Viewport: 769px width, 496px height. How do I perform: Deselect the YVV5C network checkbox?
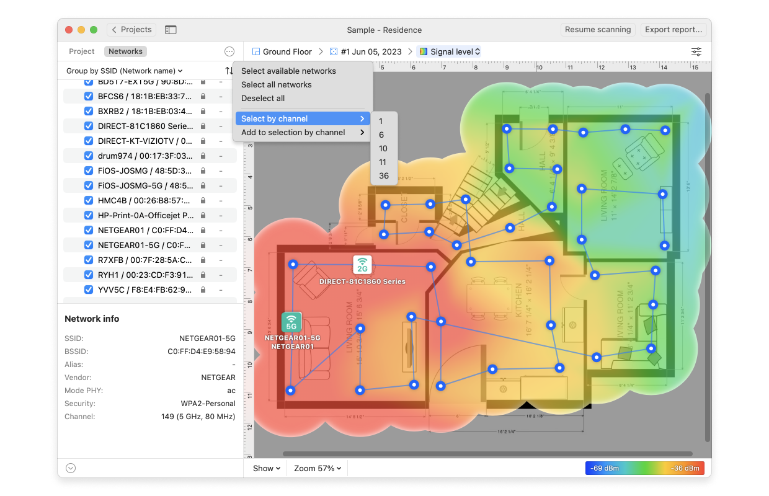coord(88,290)
